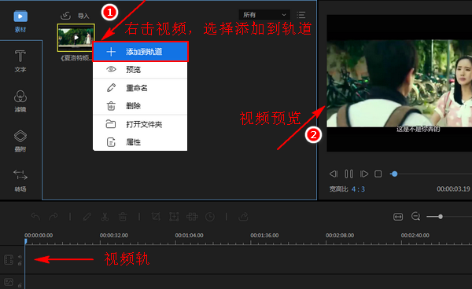
Task: Open the 叠附 overlay panel
Action: (20, 141)
